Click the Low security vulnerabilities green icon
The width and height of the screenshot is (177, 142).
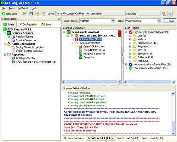[131, 68]
